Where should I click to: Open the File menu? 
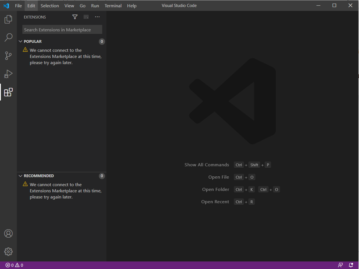point(18,6)
